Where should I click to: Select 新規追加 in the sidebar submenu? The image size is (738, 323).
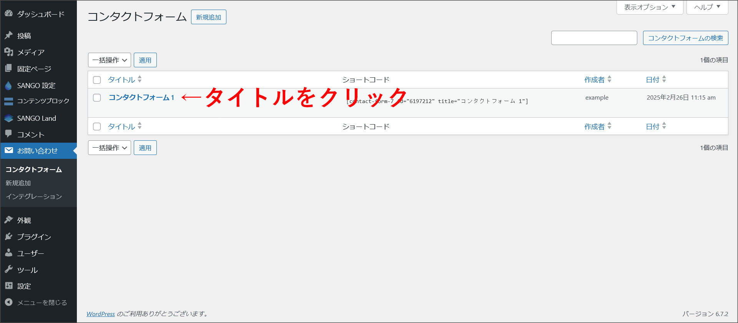click(x=18, y=183)
